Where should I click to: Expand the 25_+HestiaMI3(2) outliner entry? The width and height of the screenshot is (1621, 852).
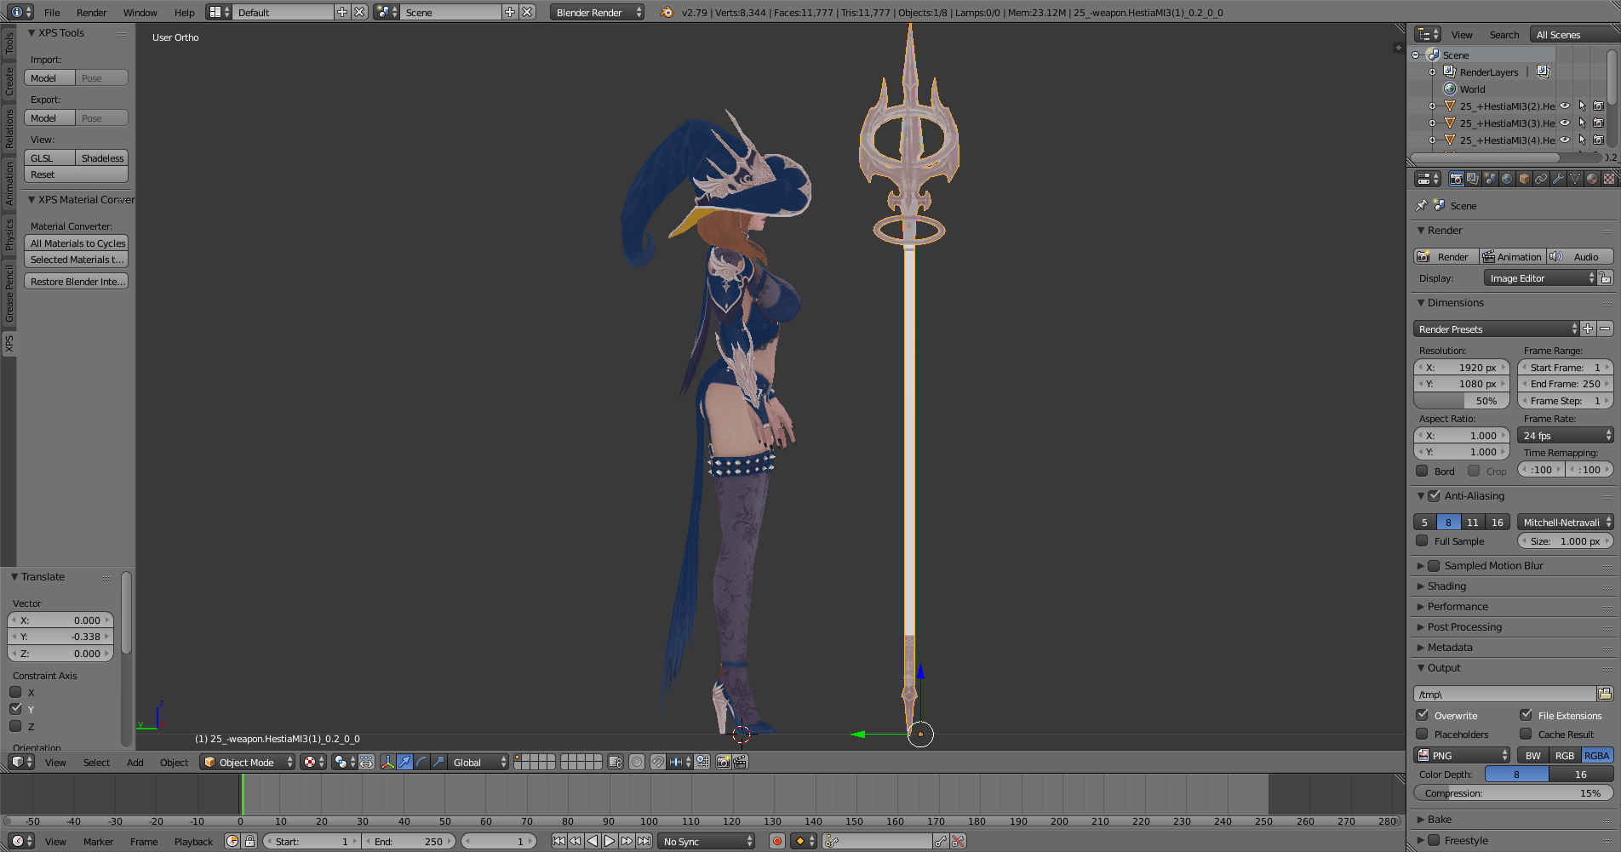pyautogui.click(x=1432, y=106)
